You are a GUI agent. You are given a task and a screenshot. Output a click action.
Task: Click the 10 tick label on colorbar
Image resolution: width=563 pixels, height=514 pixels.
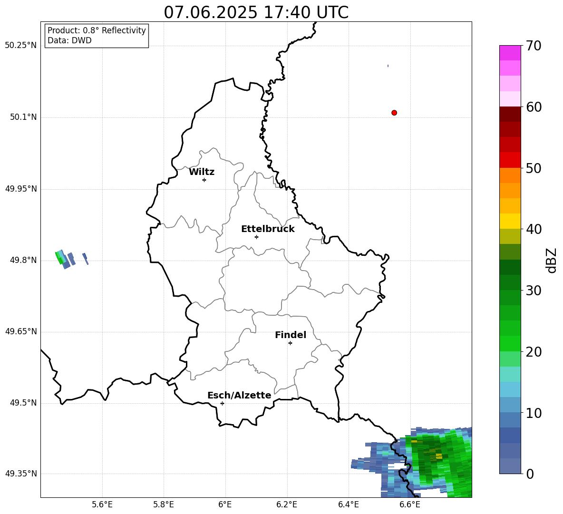(534, 413)
